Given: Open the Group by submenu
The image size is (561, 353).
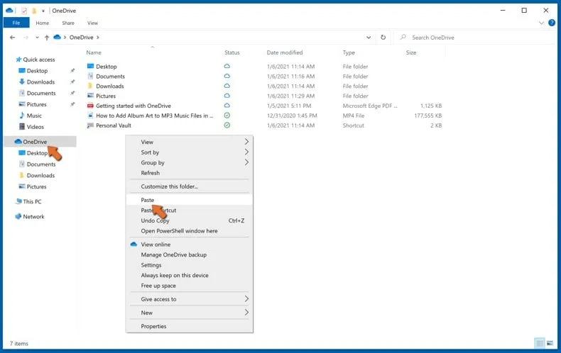Looking at the screenshot, I should pos(190,162).
